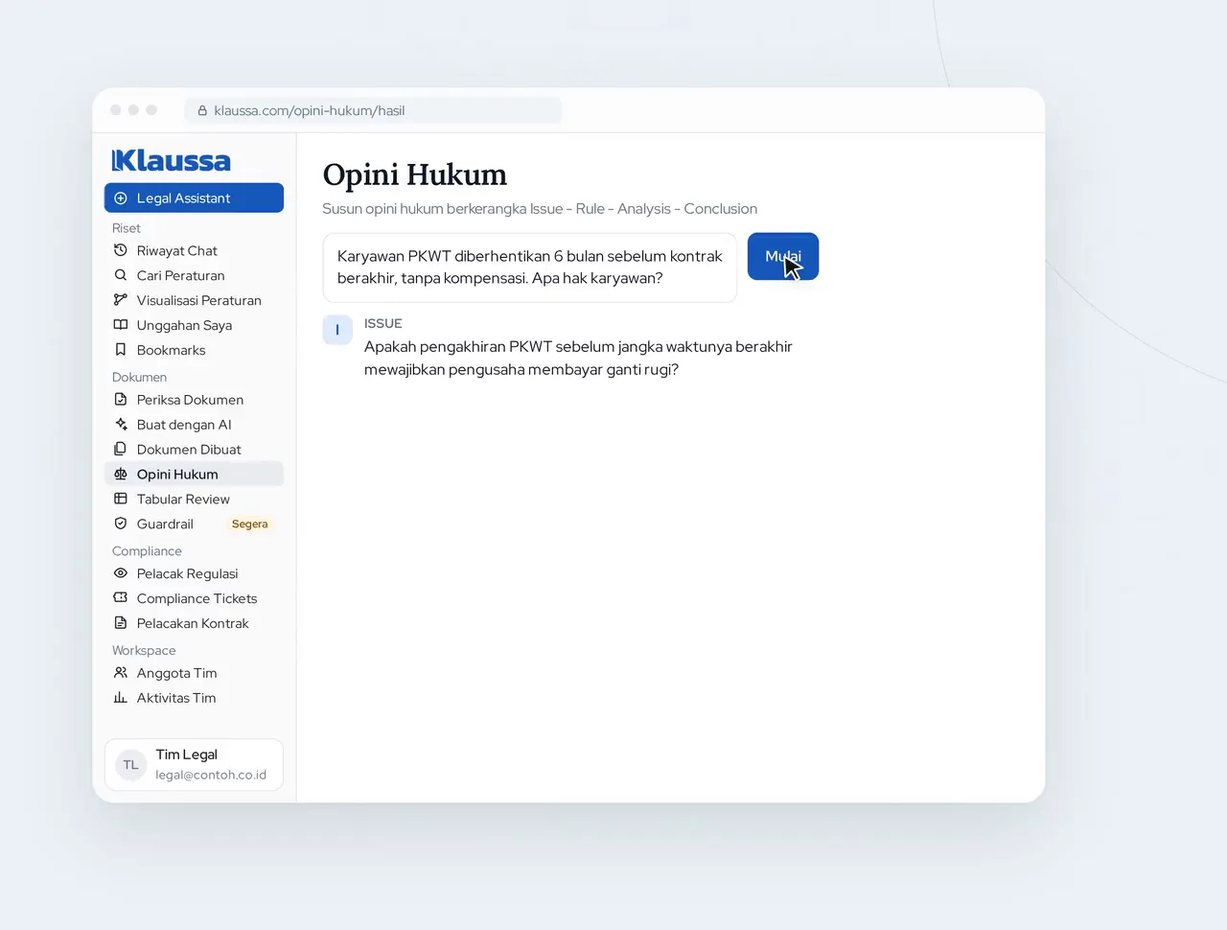The width and height of the screenshot is (1227, 930).
Task: Open the Tim Legal account card
Action: tap(194, 765)
